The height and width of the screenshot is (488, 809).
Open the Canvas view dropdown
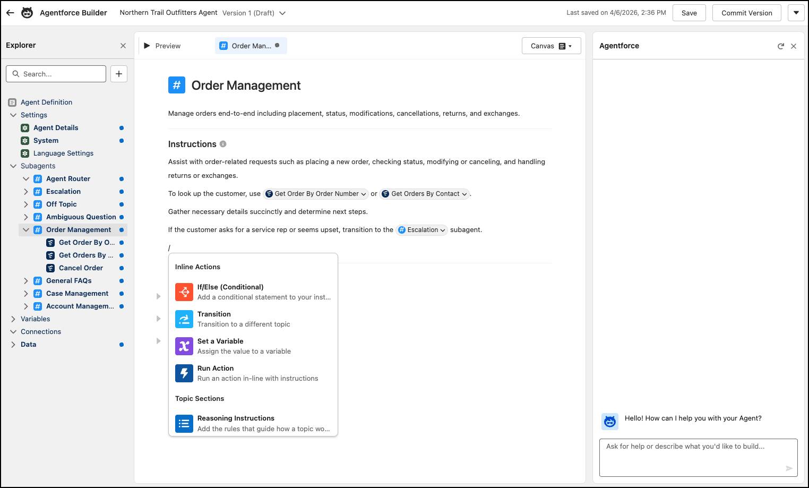pyautogui.click(x=551, y=46)
